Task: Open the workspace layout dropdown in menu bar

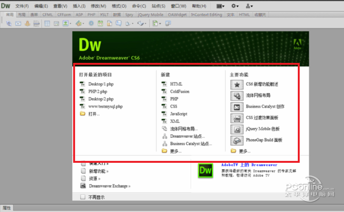Action: (220, 6)
